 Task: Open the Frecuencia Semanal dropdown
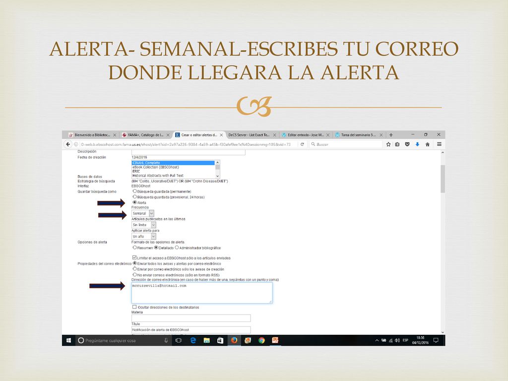pyautogui.click(x=143, y=213)
